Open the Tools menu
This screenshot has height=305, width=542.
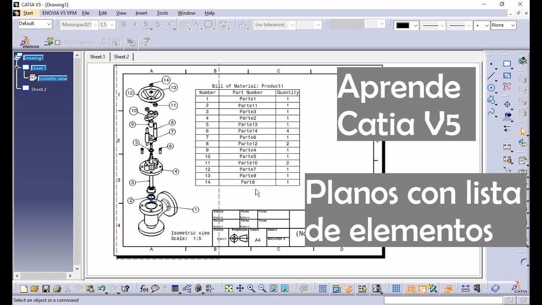click(162, 13)
